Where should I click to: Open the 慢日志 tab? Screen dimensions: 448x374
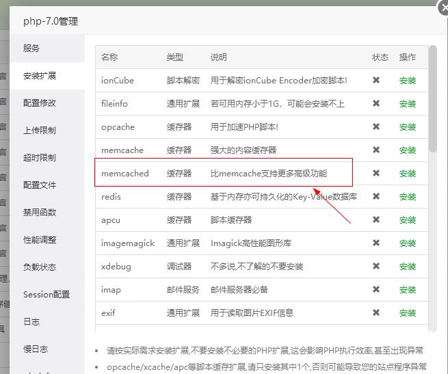(36, 349)
